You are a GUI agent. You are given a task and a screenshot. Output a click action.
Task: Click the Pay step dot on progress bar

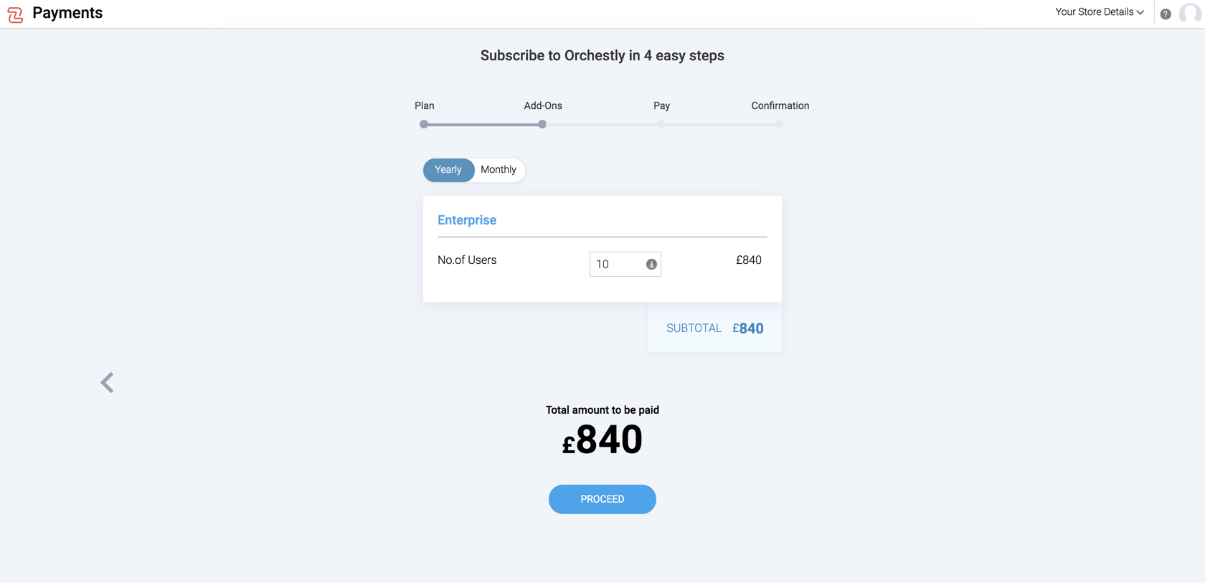[661, 124]
